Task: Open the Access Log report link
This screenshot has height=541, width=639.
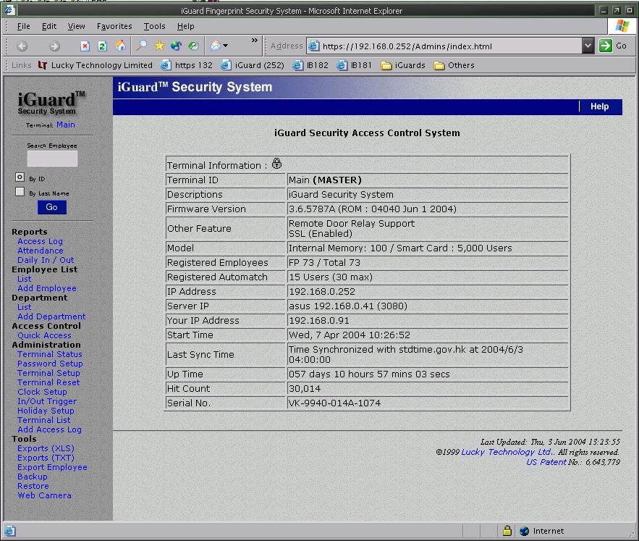Action: (40, 241)
